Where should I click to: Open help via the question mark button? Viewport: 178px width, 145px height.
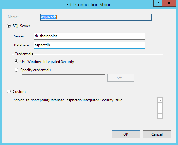(x=158, y=3)
